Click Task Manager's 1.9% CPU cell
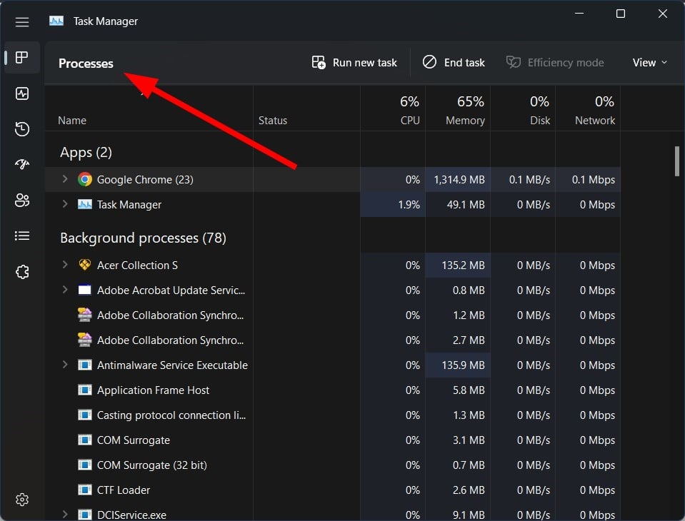Screen dimensions: 685x521 pyautogui.click(x=393, y=204)
